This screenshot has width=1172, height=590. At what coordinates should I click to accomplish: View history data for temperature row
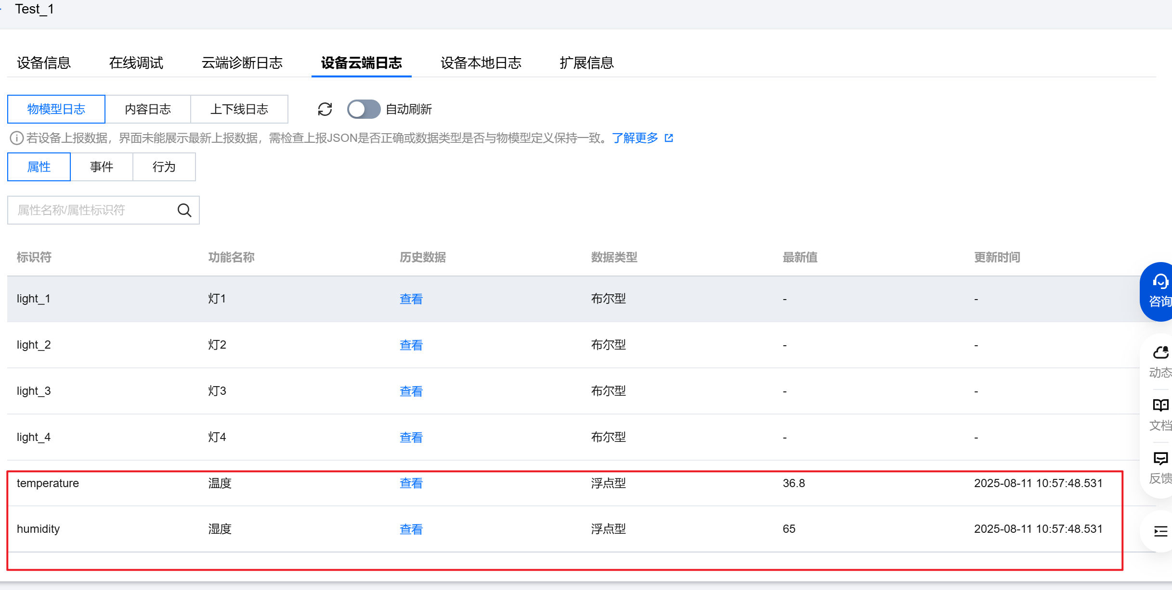(411, 483)
